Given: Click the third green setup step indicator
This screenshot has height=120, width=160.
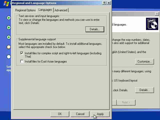Looking at the screenshot, I should (9, 37).
